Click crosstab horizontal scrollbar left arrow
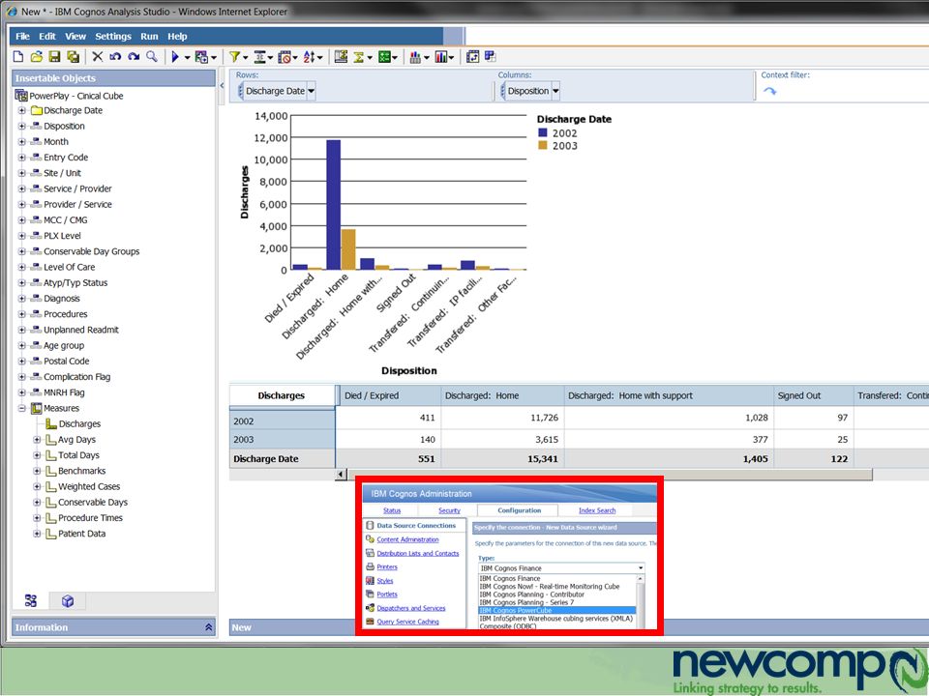Viewport: 929px width, 696px height. click(341, 474)
